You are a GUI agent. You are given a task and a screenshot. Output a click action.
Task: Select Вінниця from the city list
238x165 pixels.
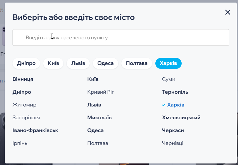pyautogui.click(x=23, y=79)
